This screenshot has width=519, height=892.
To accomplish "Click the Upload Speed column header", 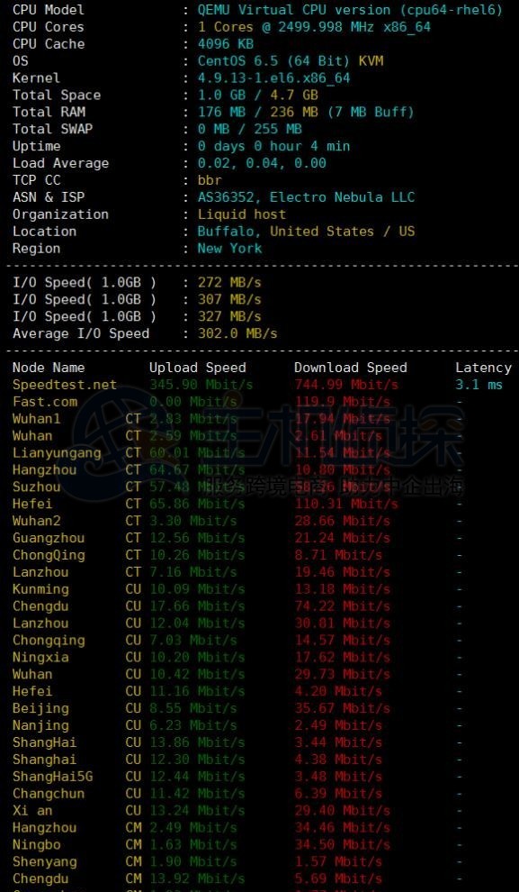I will (198, 369).
